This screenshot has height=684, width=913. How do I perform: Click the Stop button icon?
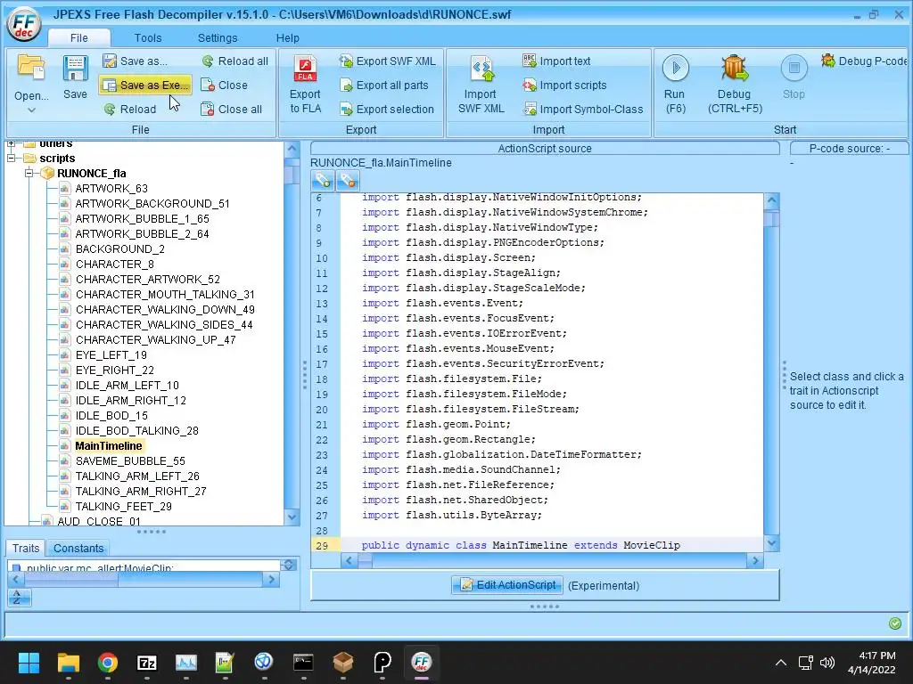coord(794,69)
